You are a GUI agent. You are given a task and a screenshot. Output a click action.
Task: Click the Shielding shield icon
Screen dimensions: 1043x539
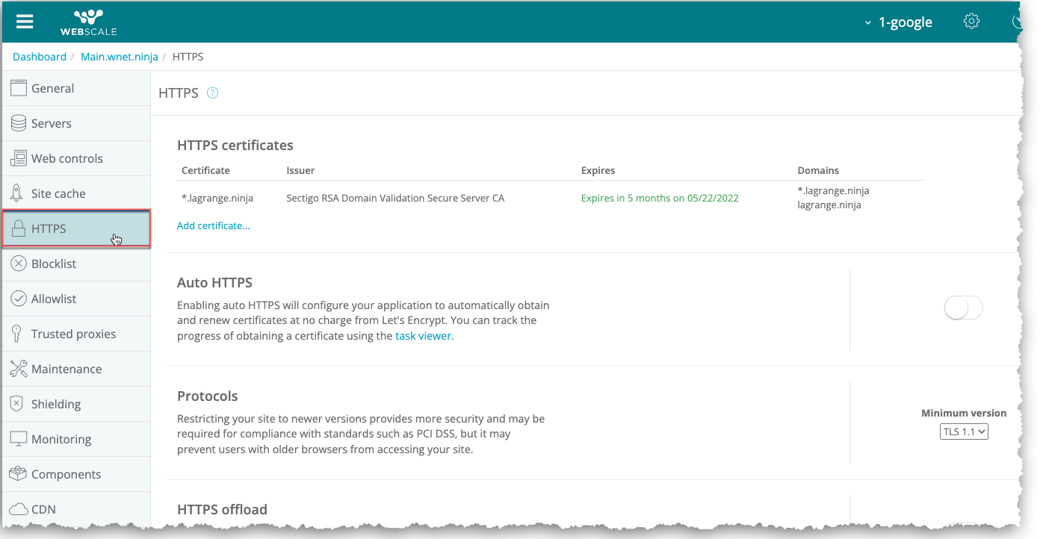point(18,404)
